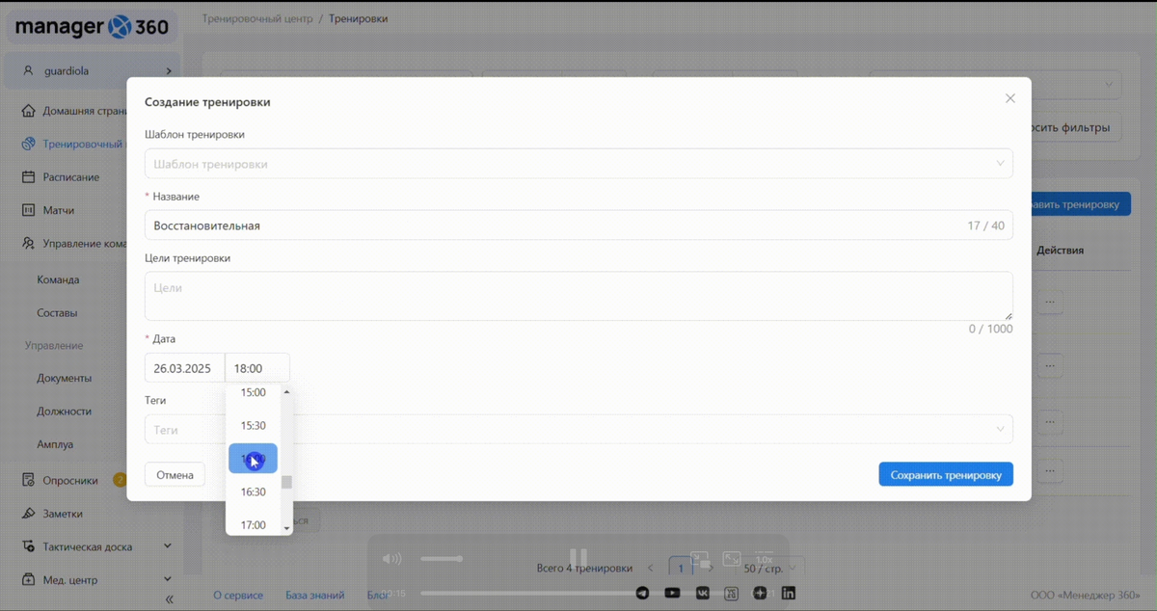The height and width of the screenshot is (611, 1157).
Task: Expand the guardiola profile chevron
Action: pyautogui.click(x=169, y=71)
